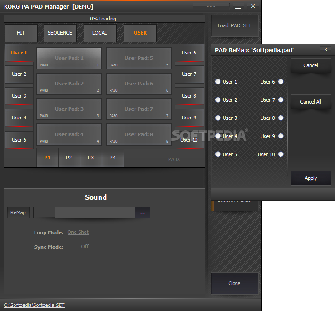Select the User 7 bank in main window
This screenshot has height=311, width=335.
click(189, 74)
